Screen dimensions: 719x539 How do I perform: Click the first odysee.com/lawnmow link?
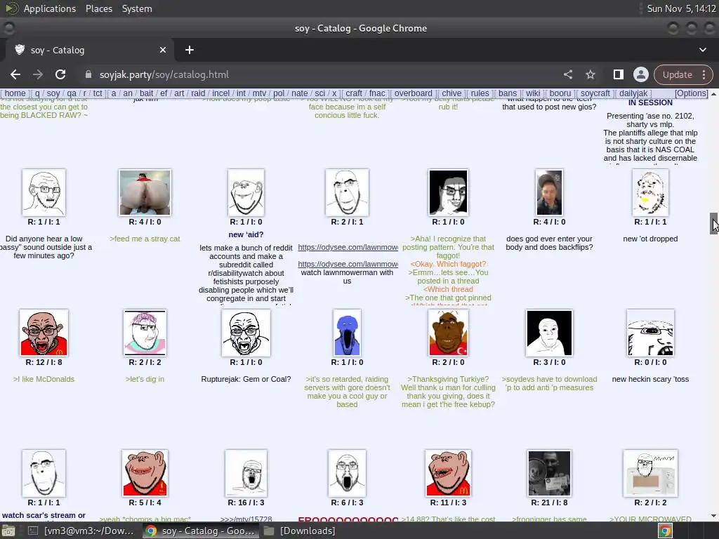coord(348,248)
